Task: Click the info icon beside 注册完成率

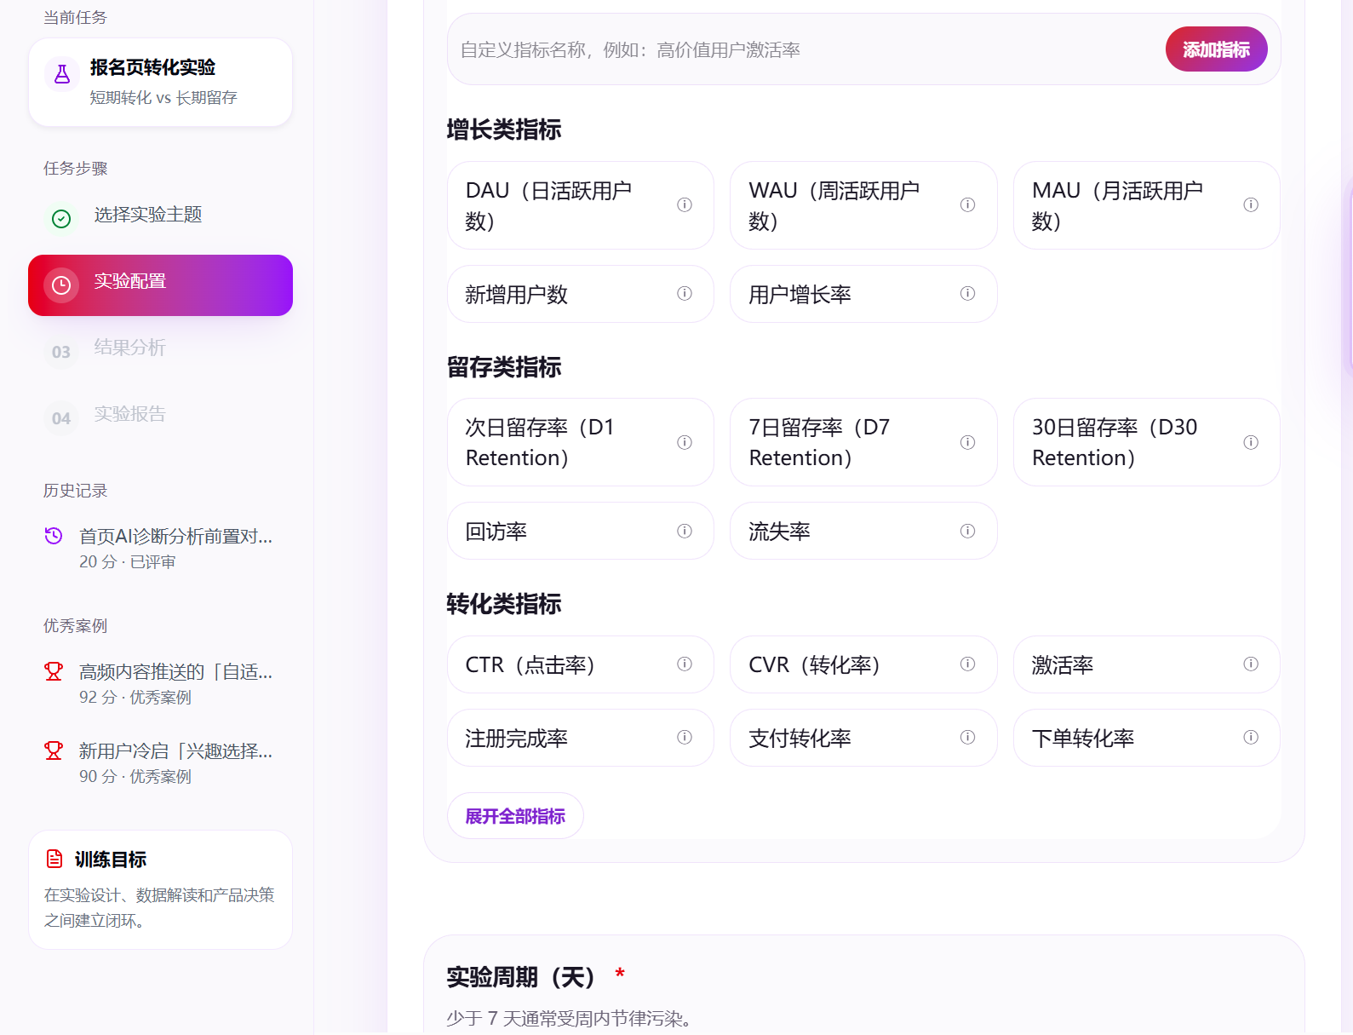Action: [685, 737]
